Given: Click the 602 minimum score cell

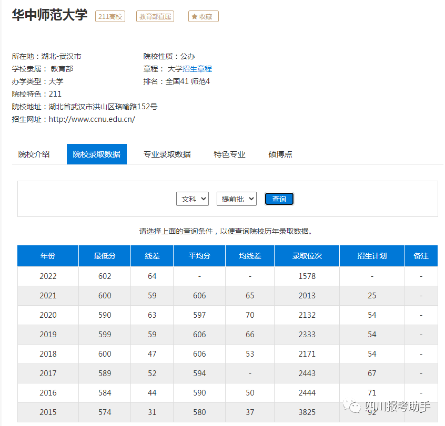Looking at the screenshot, I should coord(105,276).
